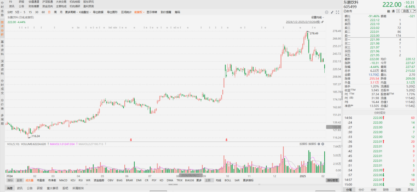Select the 30 minute period
Viewport: 417px width, 192px height.
[x=36, y=12]
